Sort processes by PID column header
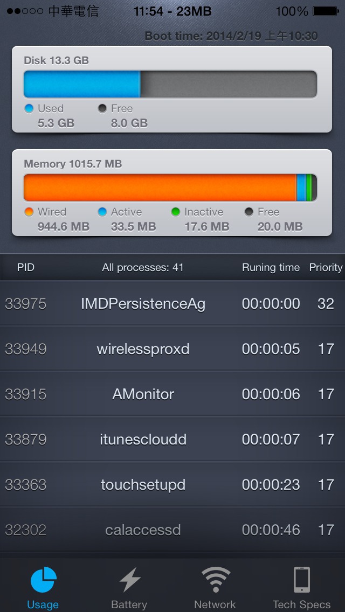The height and width of the screenshot is (612, 345). click(26, 267)
